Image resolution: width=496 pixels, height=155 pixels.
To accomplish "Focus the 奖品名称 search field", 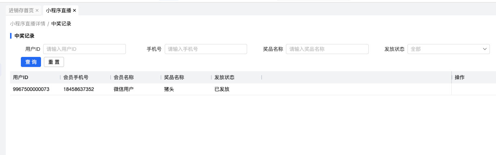I will [327, 49].
